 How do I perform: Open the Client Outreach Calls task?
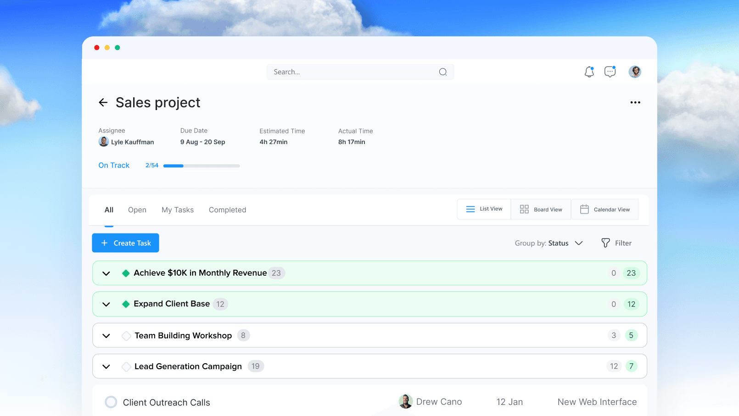click(167, 402)
